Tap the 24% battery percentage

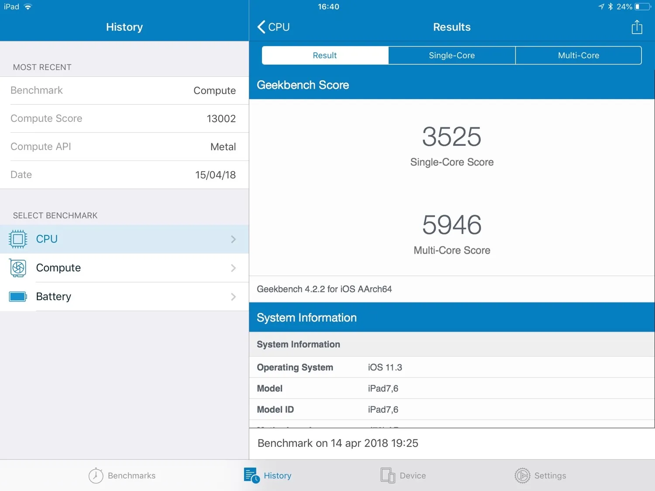[x=624, y=7]
